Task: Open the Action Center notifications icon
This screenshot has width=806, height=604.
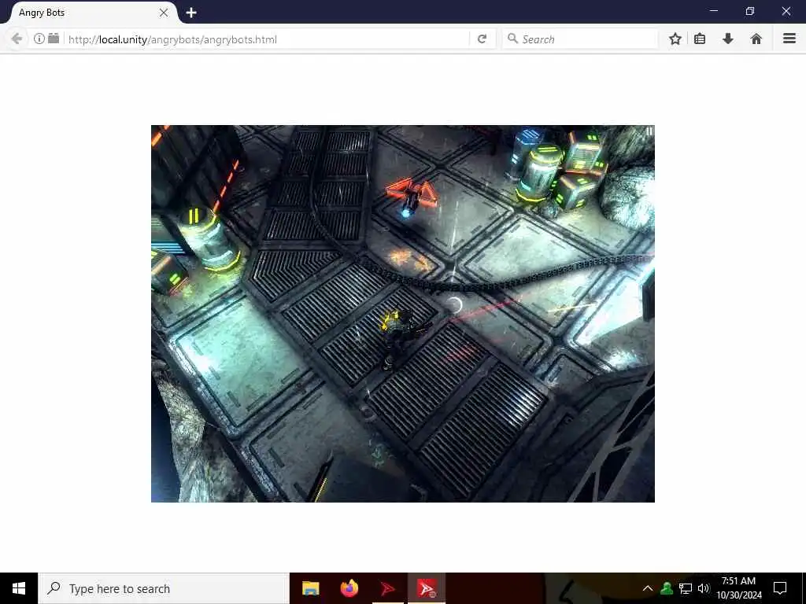Action: (780, 588)
